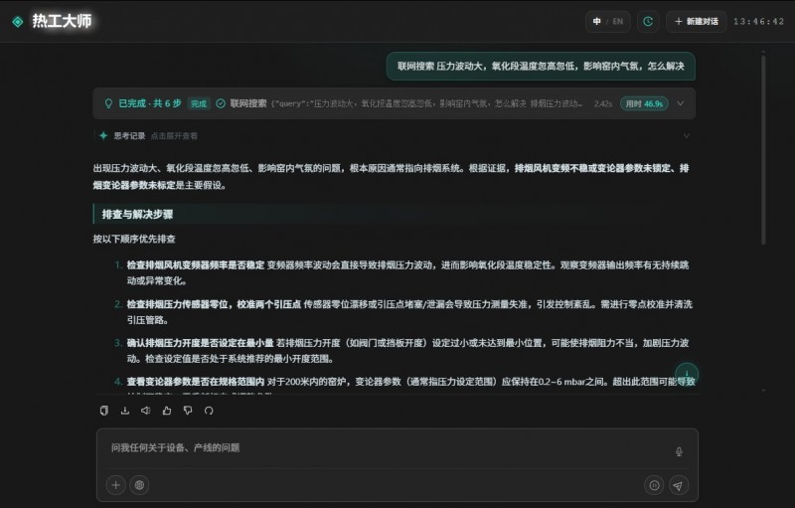This screenshot has height=508, width=795.
Task: Open conversation history clock icon
Action: point(648,21)
